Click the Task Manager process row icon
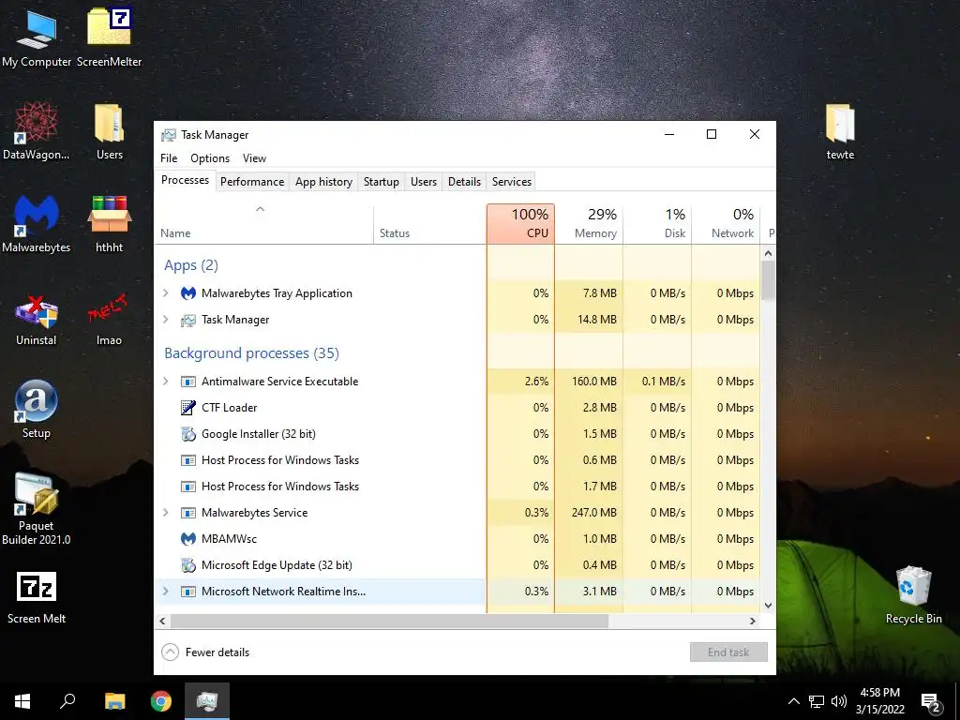Viewport: 960px width, 720px height. coord(187,320)
